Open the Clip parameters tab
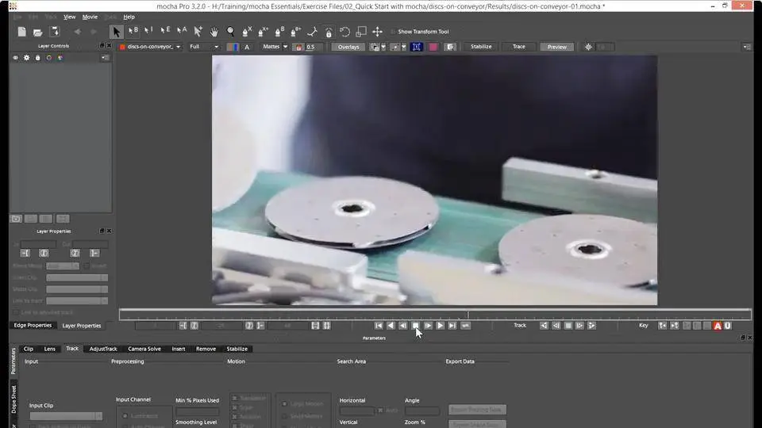Image resolution: width=762 pixels, height=428 pixels. [29, 349]
